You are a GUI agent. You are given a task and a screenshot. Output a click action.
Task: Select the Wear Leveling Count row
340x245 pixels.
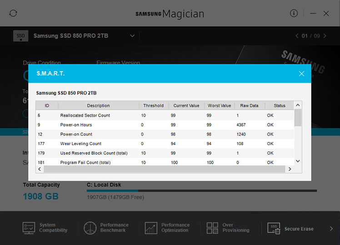[x=165, y=144]
